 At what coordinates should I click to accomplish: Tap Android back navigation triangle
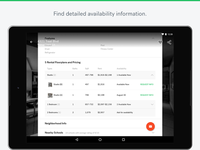(x=77, y=140)
